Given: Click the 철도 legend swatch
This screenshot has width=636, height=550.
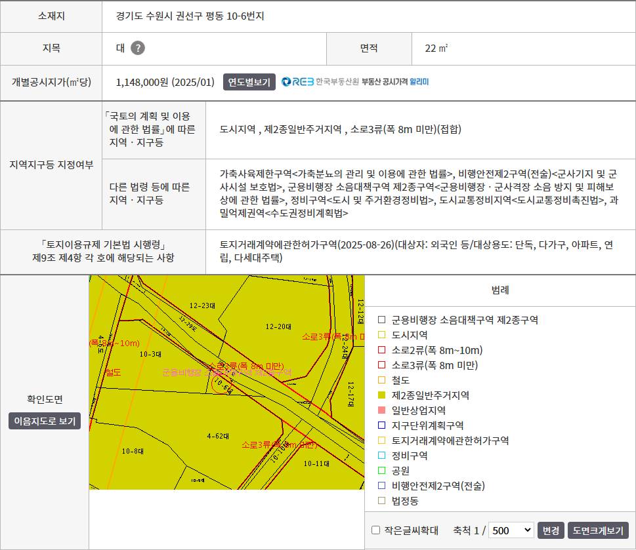Looking at the screenshot, I should pyautogui.click(x=382, y=380).
